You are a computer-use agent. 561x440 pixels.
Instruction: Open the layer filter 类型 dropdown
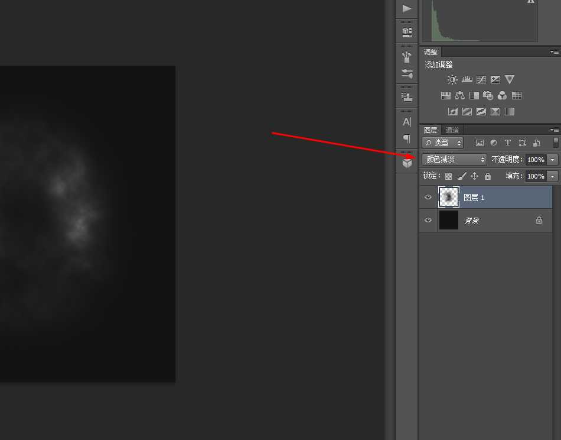(442, 143)
